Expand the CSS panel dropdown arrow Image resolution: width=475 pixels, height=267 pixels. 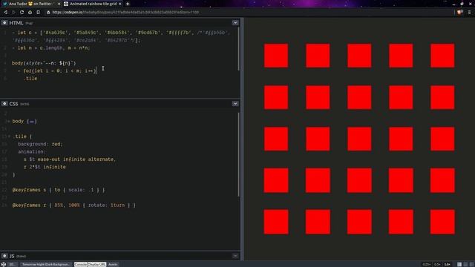pyautogui.click(x=235, y=104)
